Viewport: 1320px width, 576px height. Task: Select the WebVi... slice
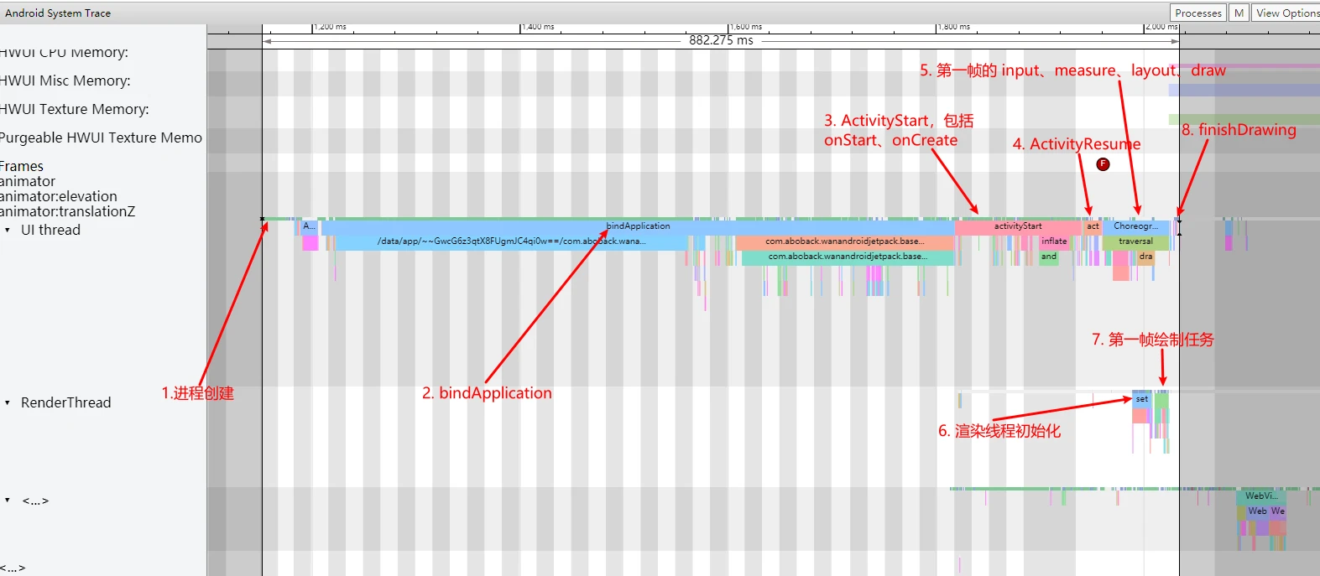point(1260,496)
